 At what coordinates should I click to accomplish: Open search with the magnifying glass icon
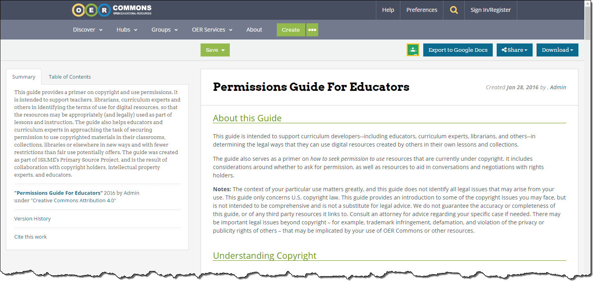[x=454, y=10]
